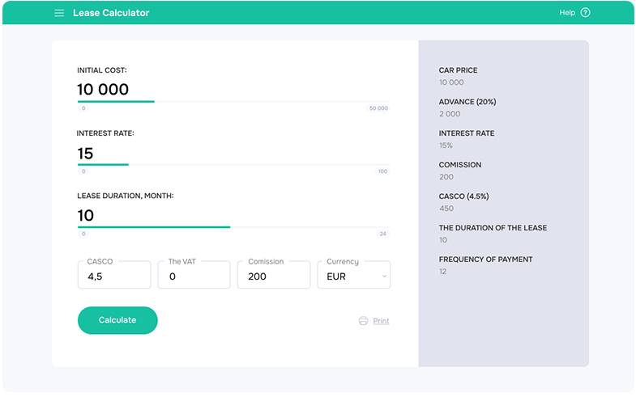Click the Help question mark icon
The width and height of the screenshot is (636, 397).
pyautogui.click(x=586, y=13)
